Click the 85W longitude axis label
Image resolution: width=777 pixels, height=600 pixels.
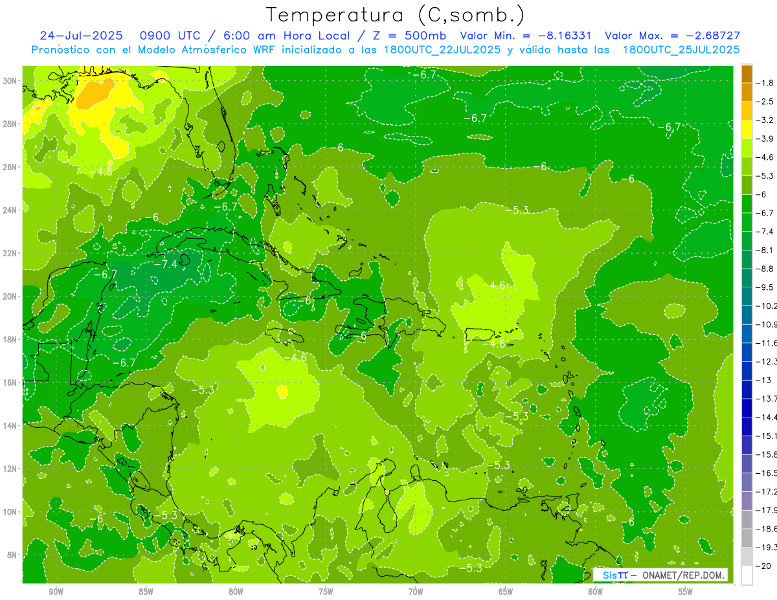146,592
